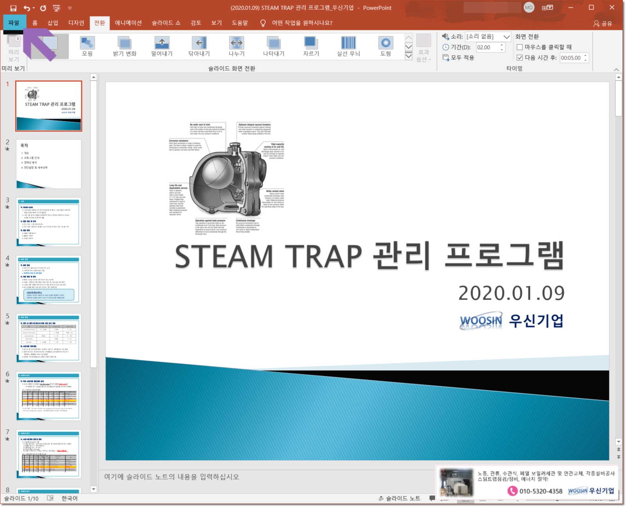Apply the 나타내기 transition
The height and width of the screenshot is (507, 626).
273,46
